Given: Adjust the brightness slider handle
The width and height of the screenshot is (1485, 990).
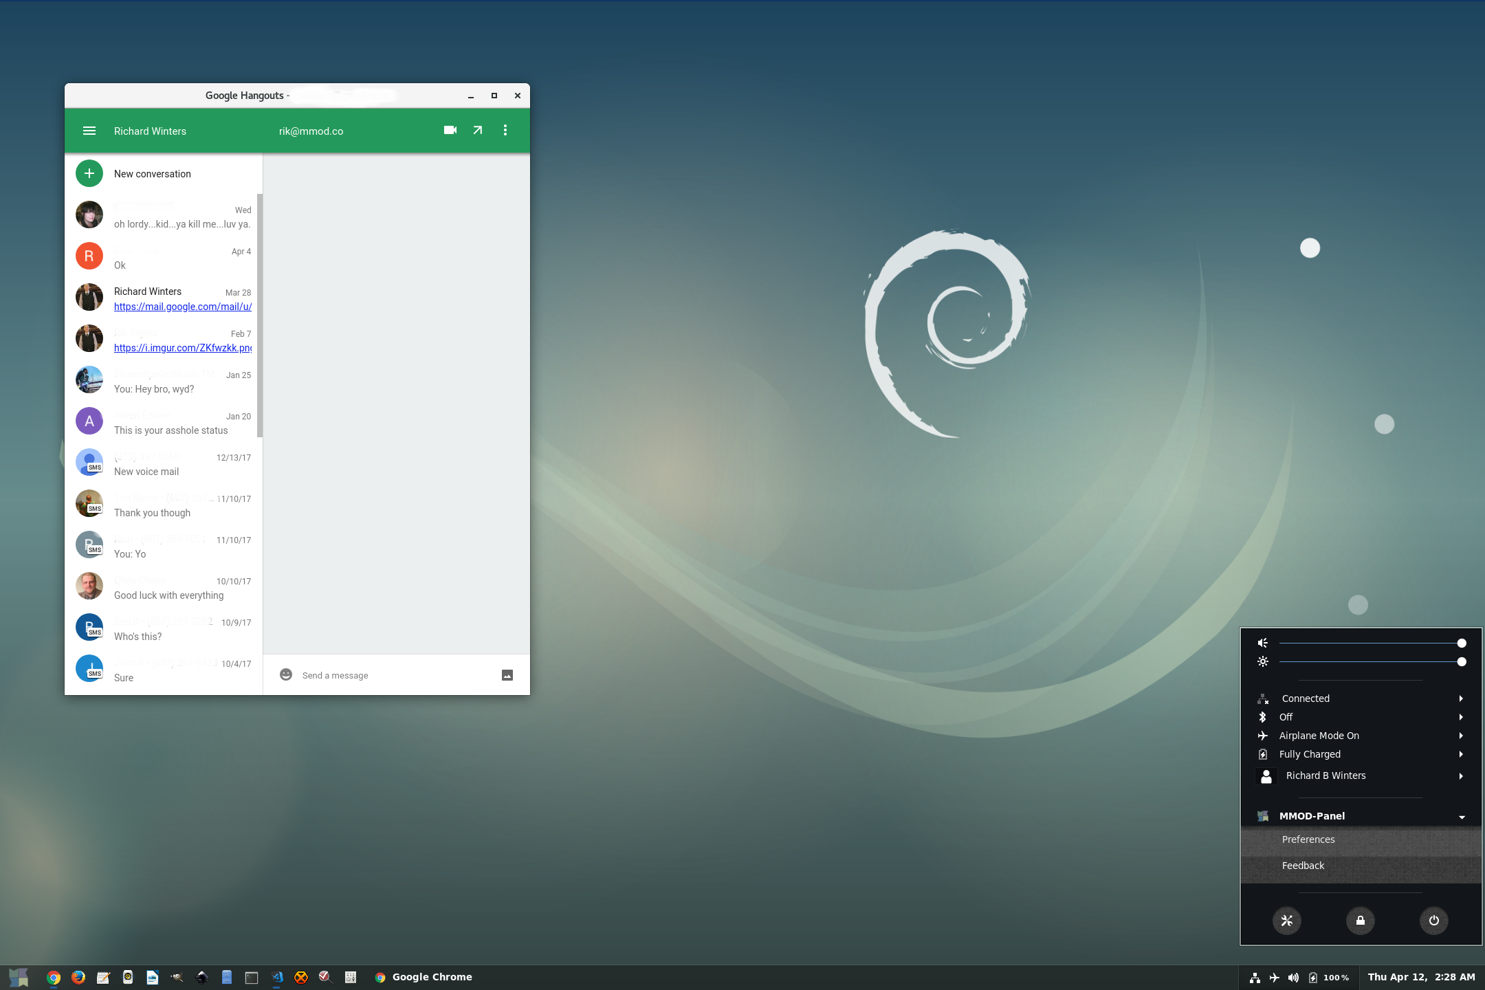Looking at the screenshot, I should coord(1462,661).
